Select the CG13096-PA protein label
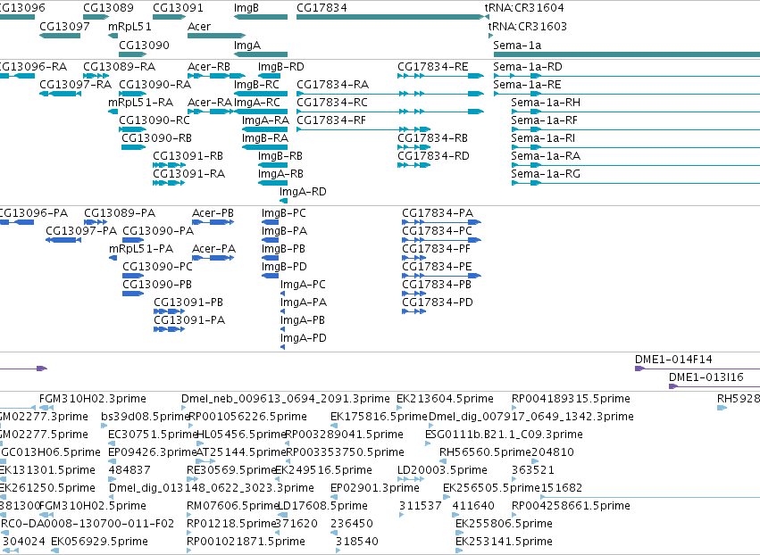This screenshot has height=555, width=760. [x=33, y=213]
